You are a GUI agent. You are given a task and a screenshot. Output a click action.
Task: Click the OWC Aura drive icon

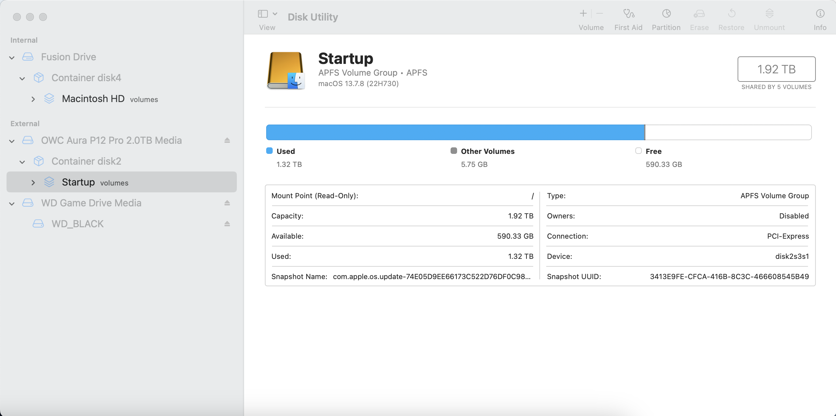point(28,140)
